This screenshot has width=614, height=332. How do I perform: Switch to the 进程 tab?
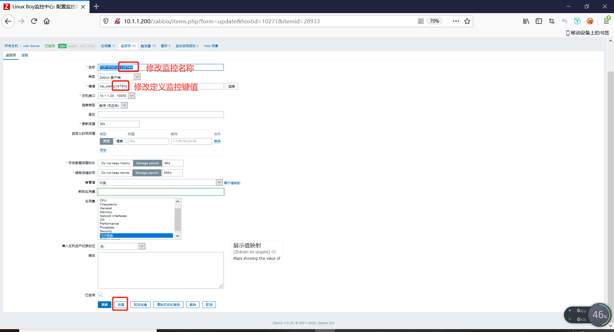25,55
